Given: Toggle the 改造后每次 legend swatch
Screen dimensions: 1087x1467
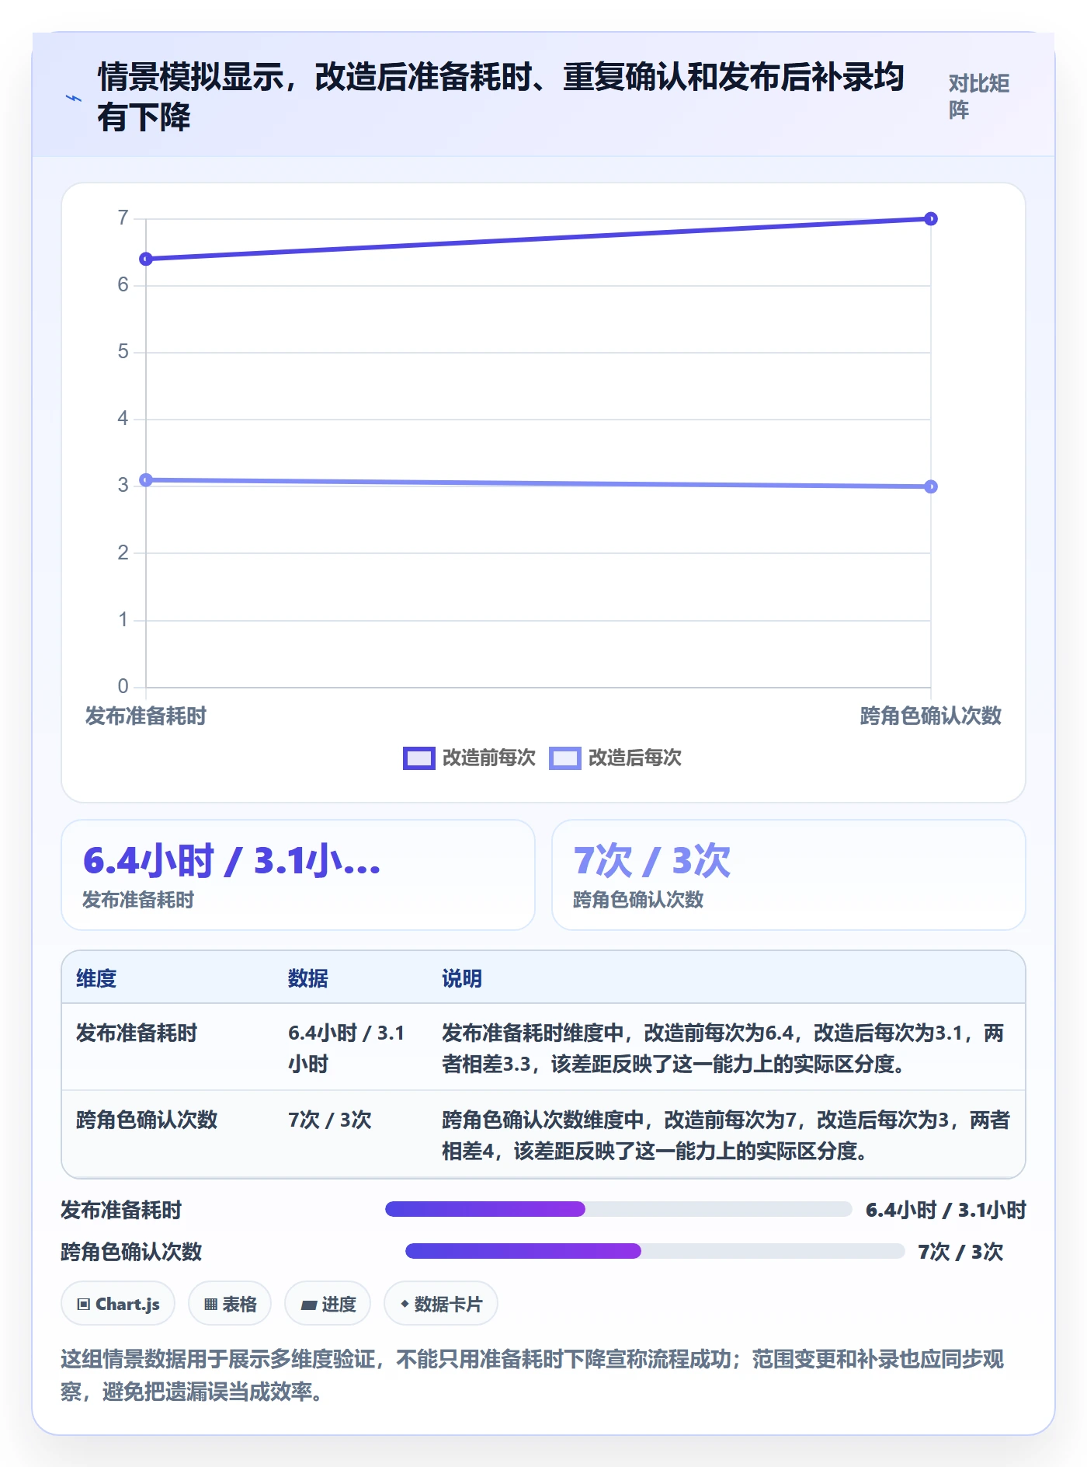Looking at the screenshot, I should click(565, 758).
